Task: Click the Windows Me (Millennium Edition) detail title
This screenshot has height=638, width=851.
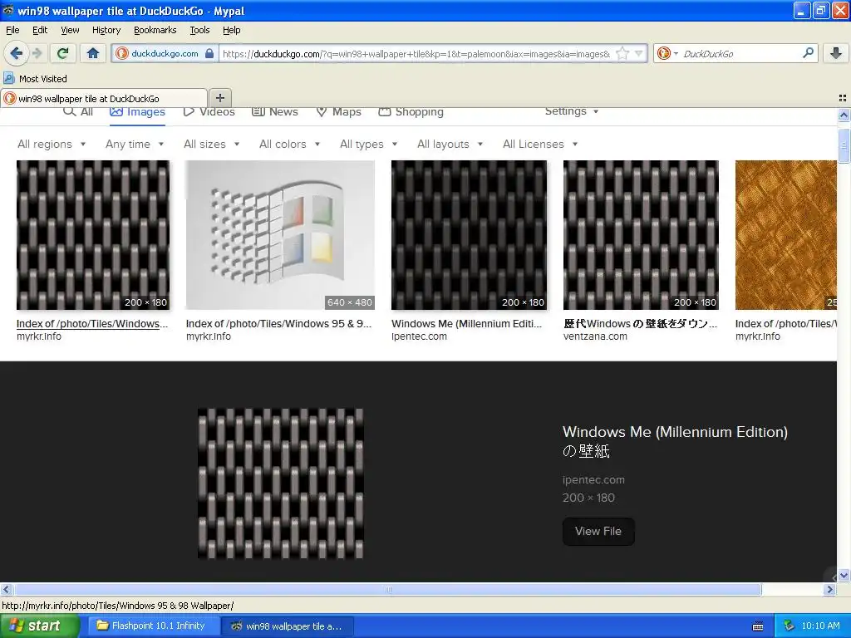Action: [675, 441]
